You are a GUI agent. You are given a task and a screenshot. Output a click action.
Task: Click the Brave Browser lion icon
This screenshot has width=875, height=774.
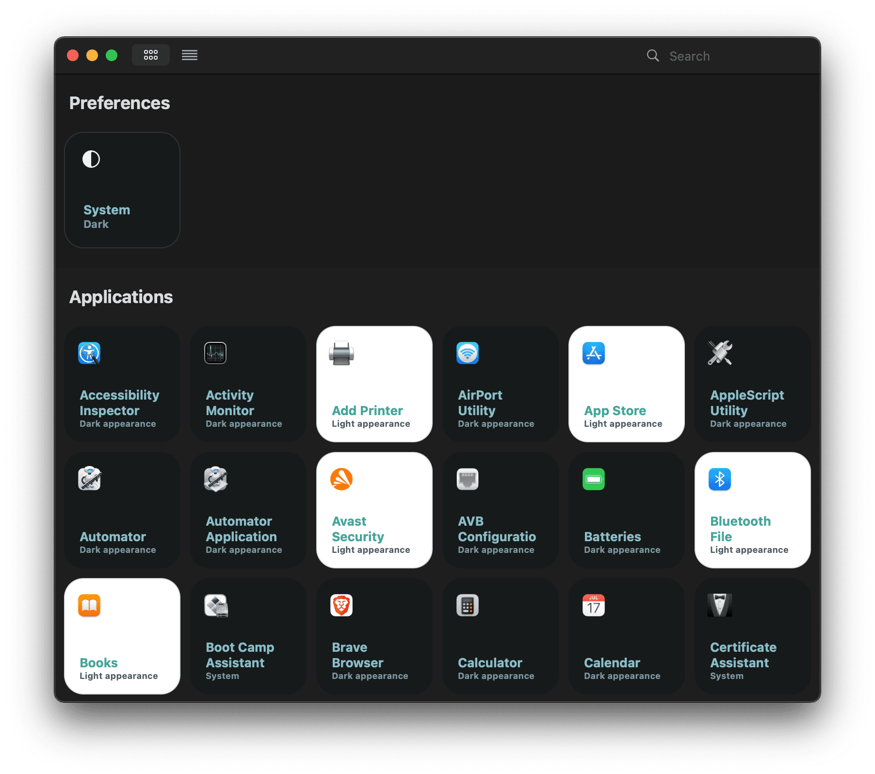[341, 605]
